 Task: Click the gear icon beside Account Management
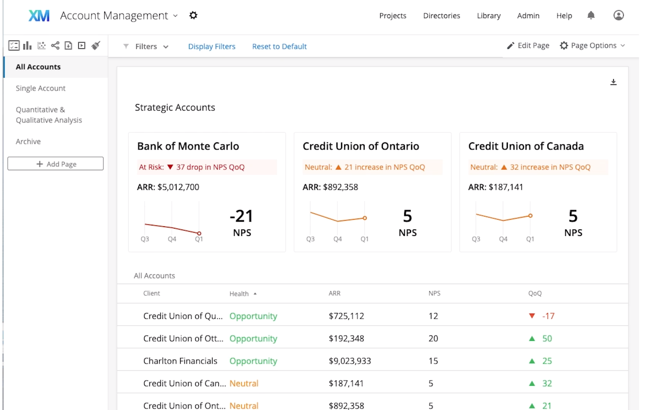click(193, 15)
